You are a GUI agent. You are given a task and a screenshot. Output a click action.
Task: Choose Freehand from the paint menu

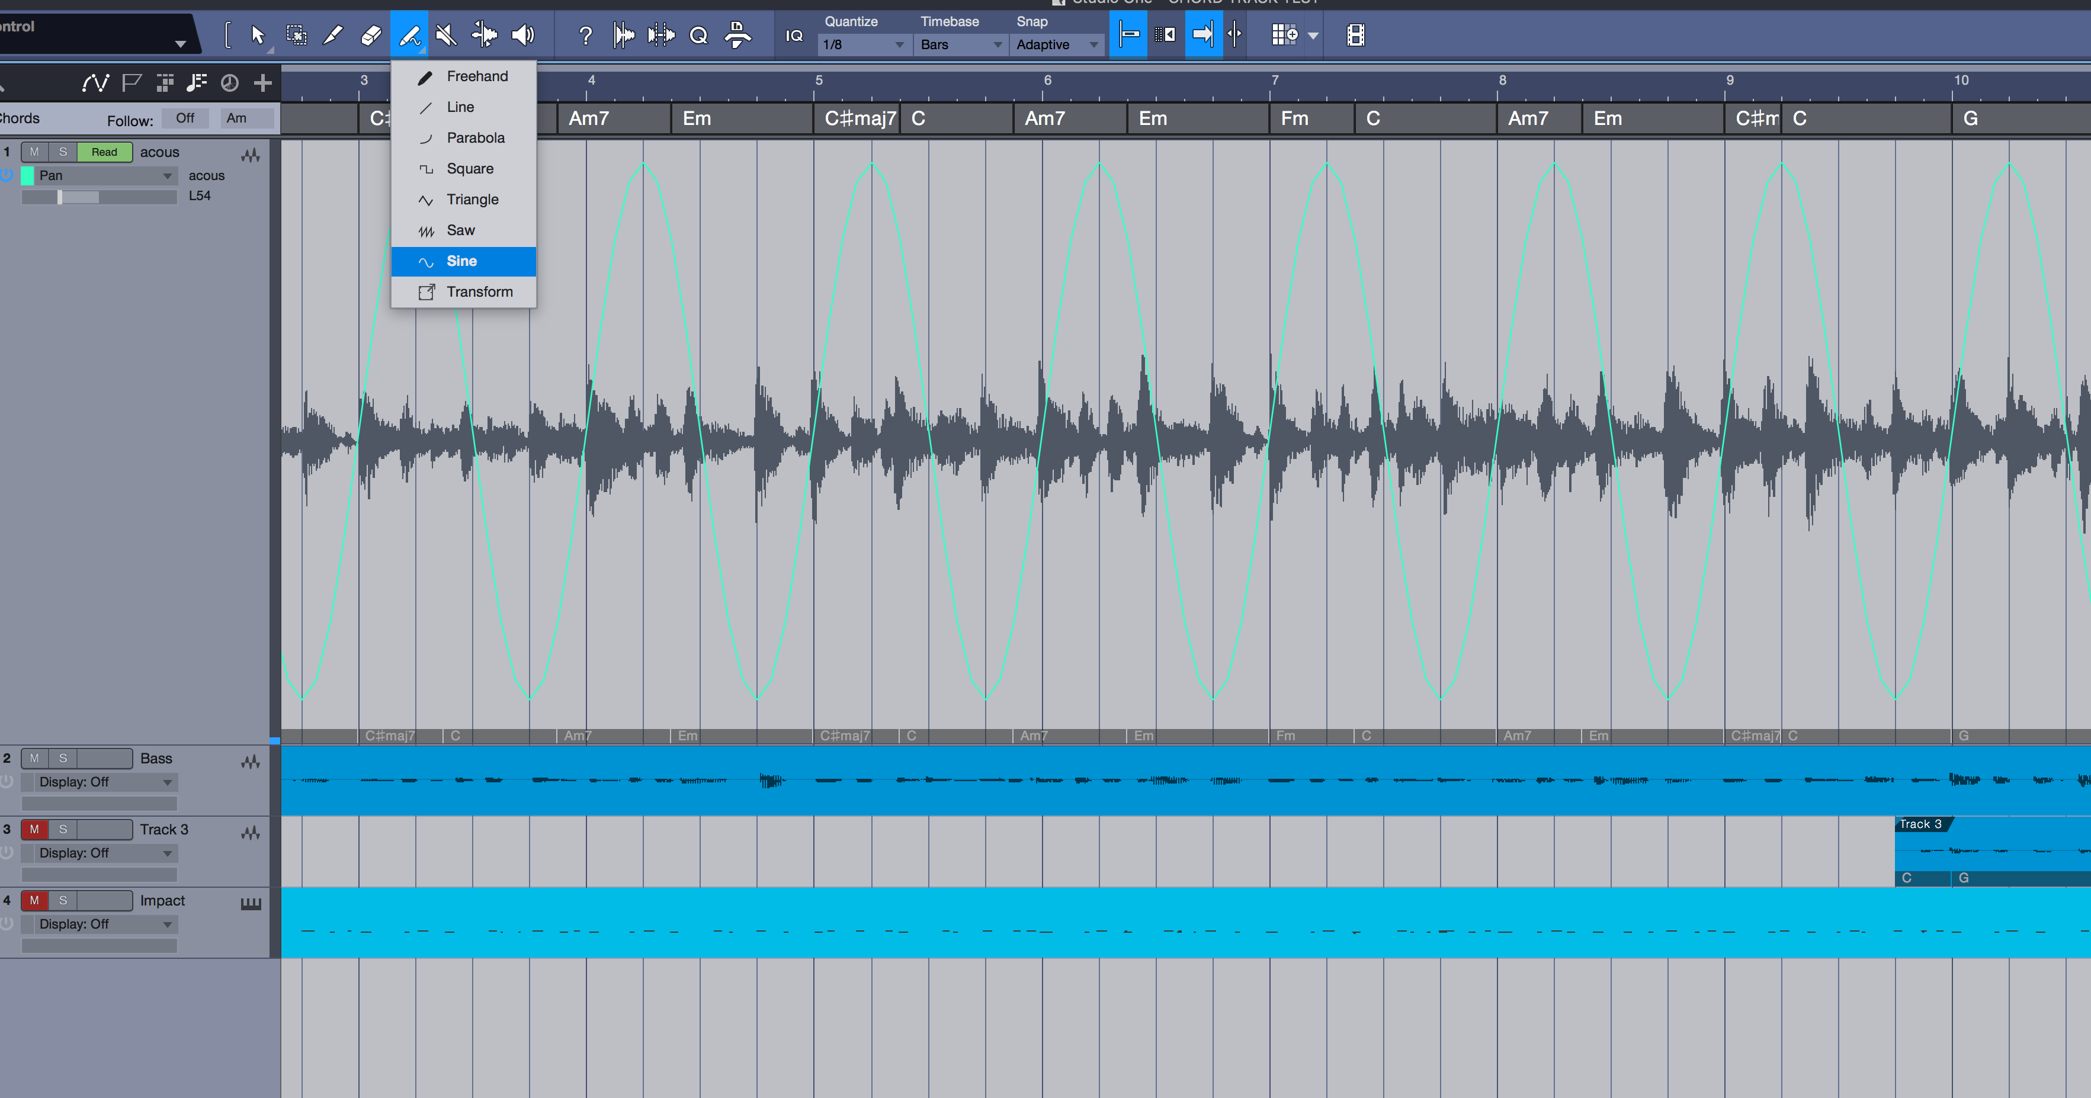463,76
